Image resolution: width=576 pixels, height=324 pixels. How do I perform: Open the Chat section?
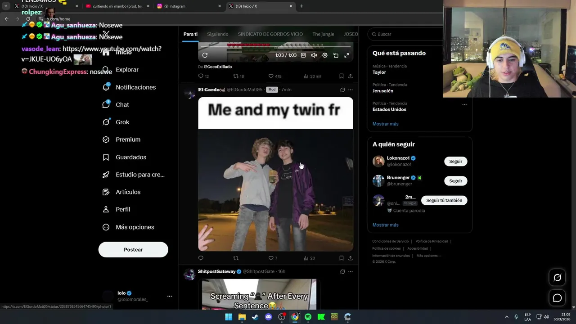tap(116, 105)
